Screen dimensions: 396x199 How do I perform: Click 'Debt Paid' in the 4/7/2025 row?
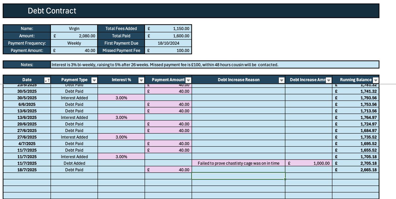74,144
